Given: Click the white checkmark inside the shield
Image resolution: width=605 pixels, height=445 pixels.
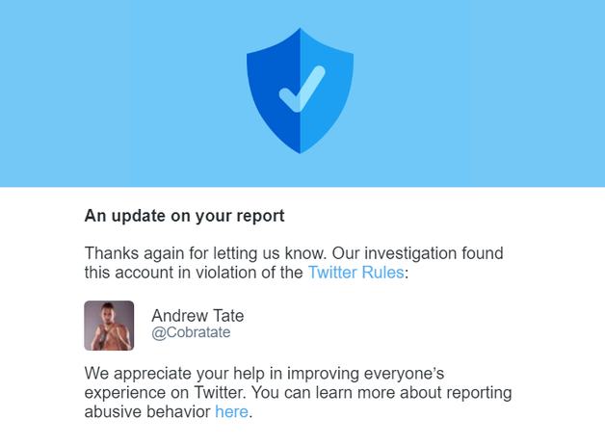Looking at the screenshot, I should pyautogui.click(x=302, y=89).
